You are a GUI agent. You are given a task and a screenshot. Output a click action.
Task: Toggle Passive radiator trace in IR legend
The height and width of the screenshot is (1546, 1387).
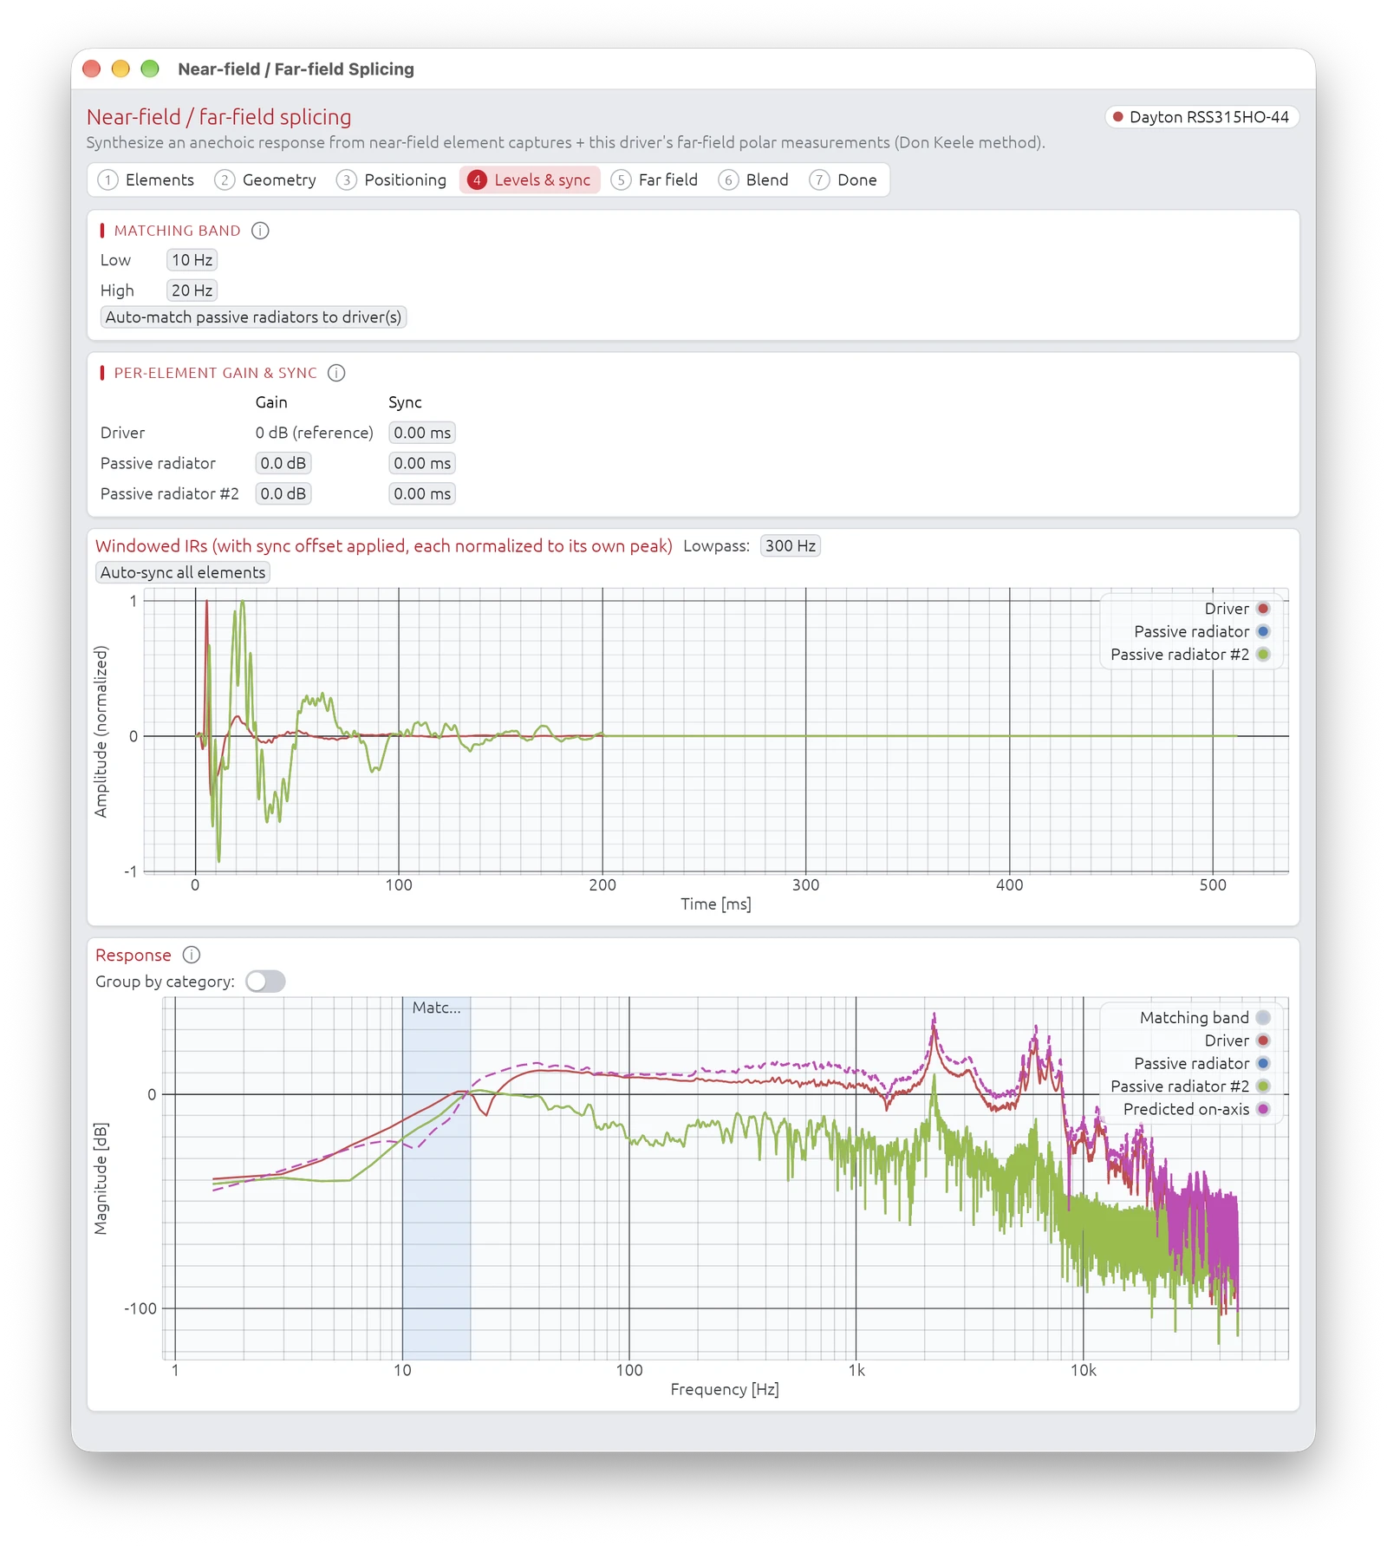pyautogui.click(x=1201, y=631)
